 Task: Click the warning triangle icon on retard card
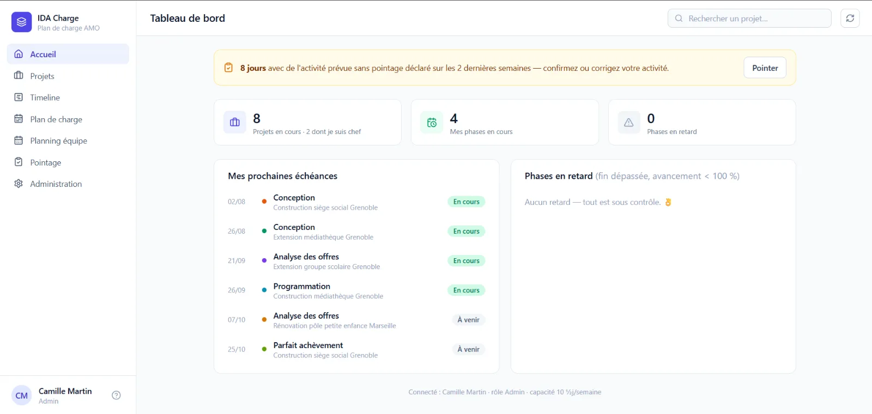629,123
